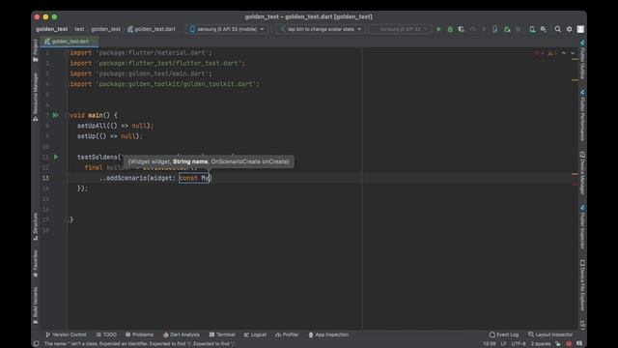Open the line separator LF selector

point(503,344)
